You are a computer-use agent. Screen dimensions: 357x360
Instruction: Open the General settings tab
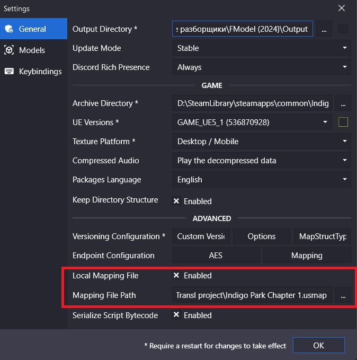point(33,29)
